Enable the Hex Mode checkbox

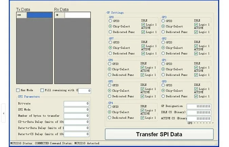pos(18,90)
